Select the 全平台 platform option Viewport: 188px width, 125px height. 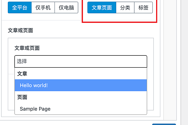[x=20, y=8]
